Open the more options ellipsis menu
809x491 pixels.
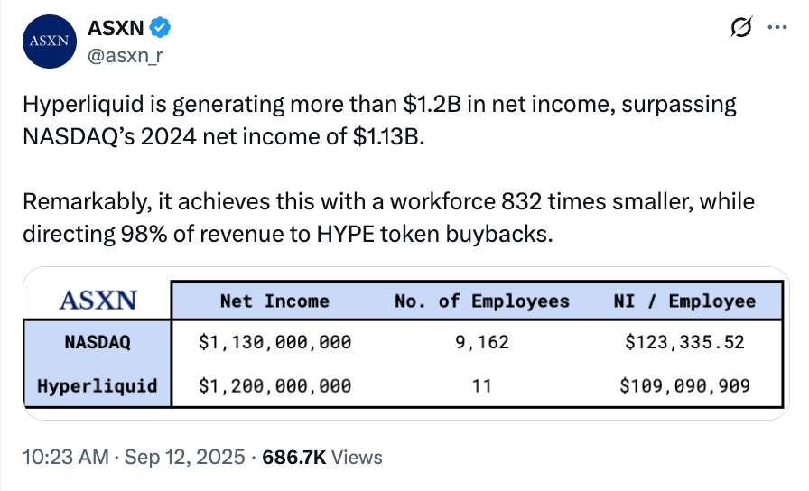[776, 28]
